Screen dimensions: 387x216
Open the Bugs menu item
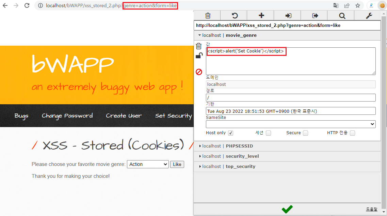[21, 116]
